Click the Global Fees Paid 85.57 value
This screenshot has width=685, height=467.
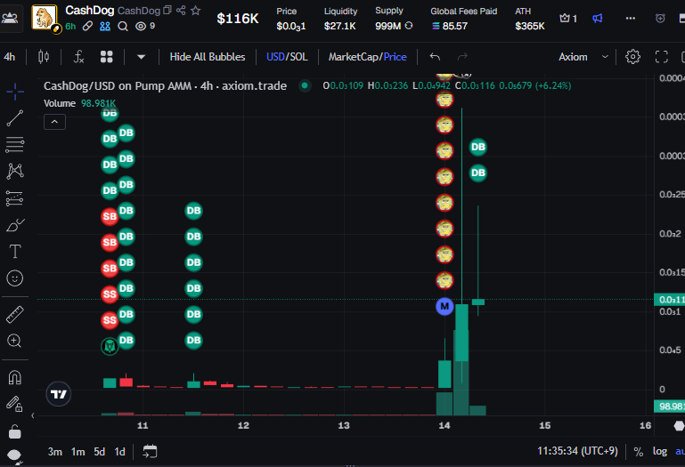click(450, 26)
